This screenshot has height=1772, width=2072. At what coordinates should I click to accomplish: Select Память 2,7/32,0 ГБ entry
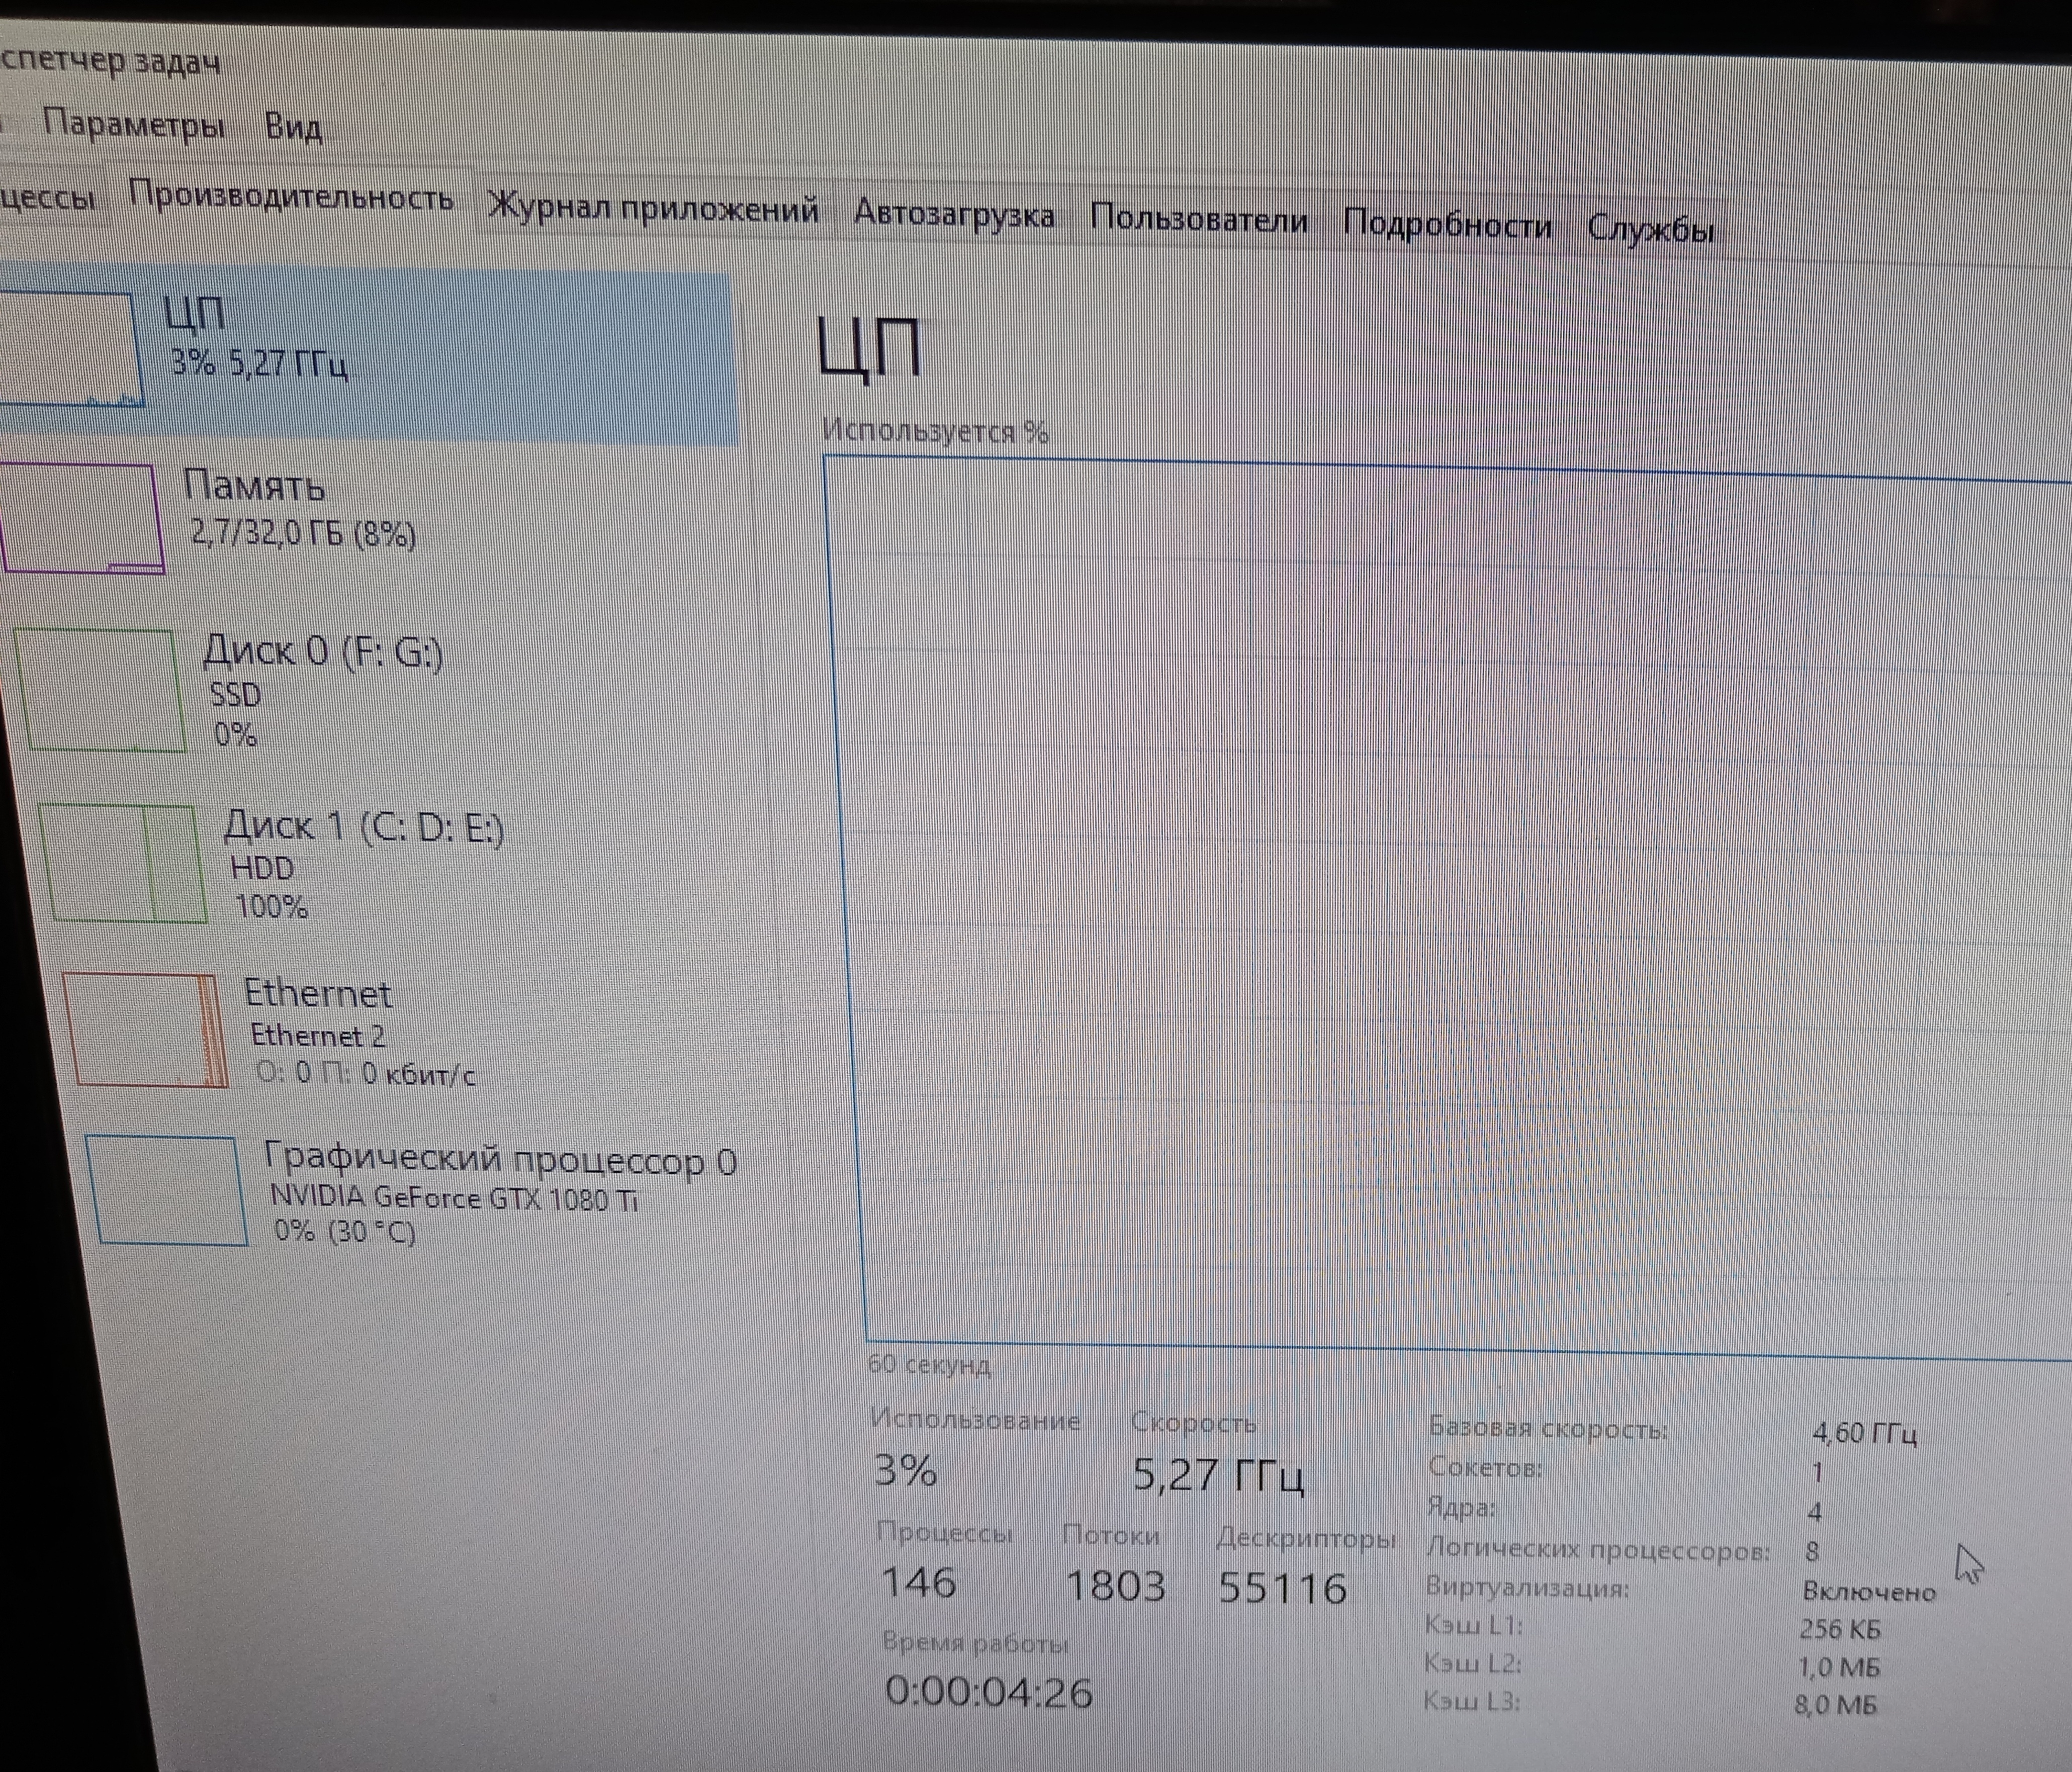(x=303, y=533)
